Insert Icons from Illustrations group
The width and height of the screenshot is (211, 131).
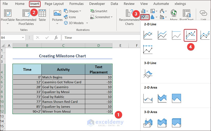click(70, 17)
